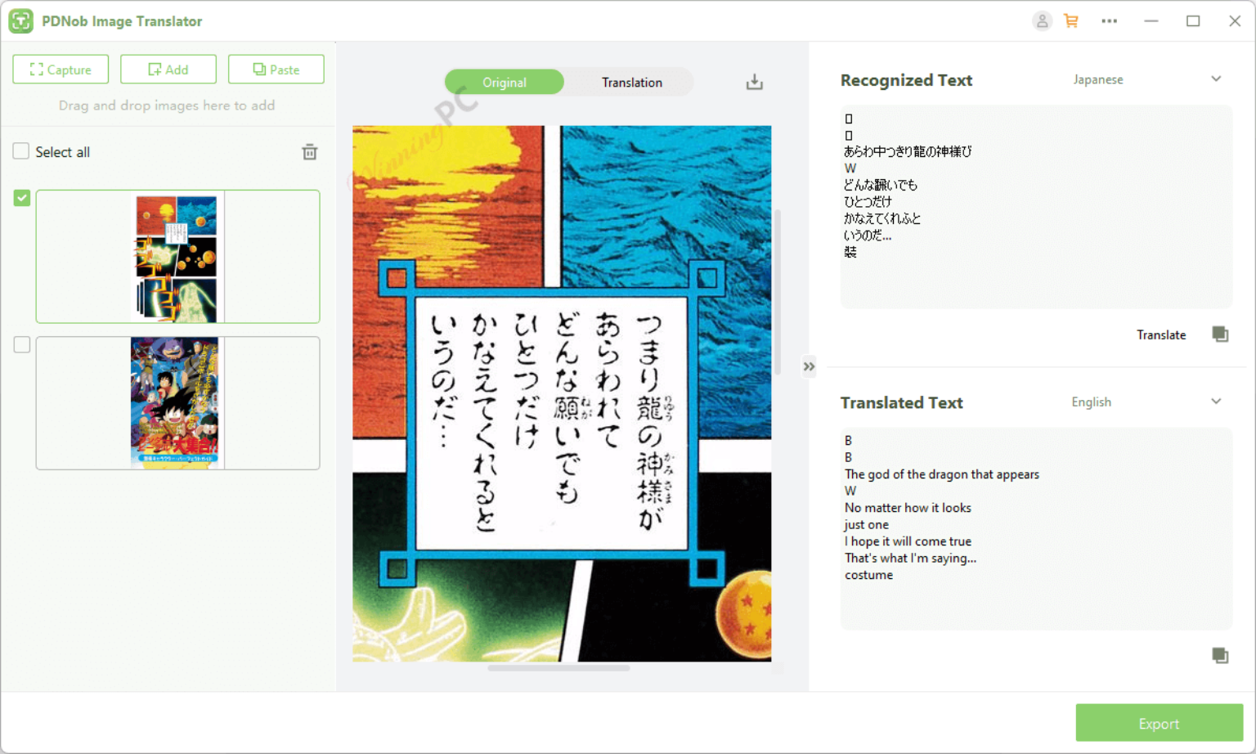Click inside the Recognized Text box
The width and height of the screenshot is (1256, 754).
pos(1036,206)
